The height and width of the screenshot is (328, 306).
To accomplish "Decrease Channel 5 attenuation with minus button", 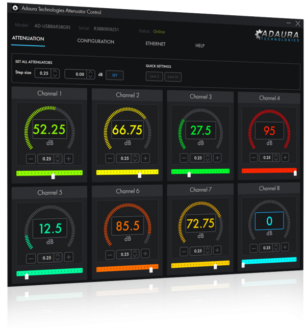I will [x=31, y=258].
